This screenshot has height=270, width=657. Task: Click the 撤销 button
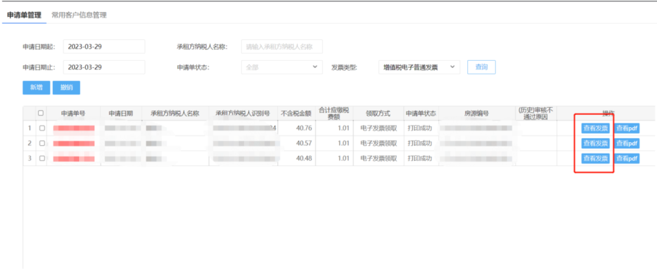[66, 88]
